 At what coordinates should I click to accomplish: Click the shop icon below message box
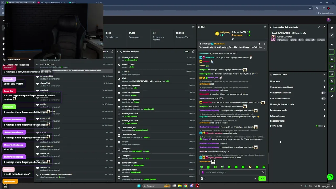[202, 178]
